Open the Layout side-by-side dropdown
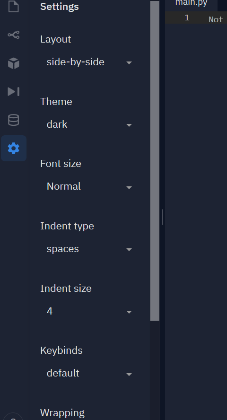The width and height of the screenshot is (227, 420). pyautogui.click(x=89, y=62)
